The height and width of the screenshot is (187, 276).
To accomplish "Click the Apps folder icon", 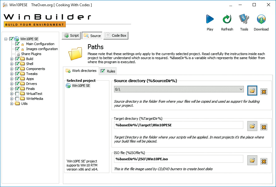I will pyautogui.click(x=22, y=78).
